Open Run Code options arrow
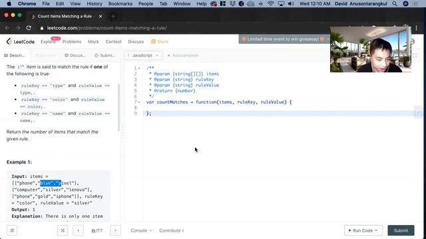426x239 pixels. tap(376, 230)
